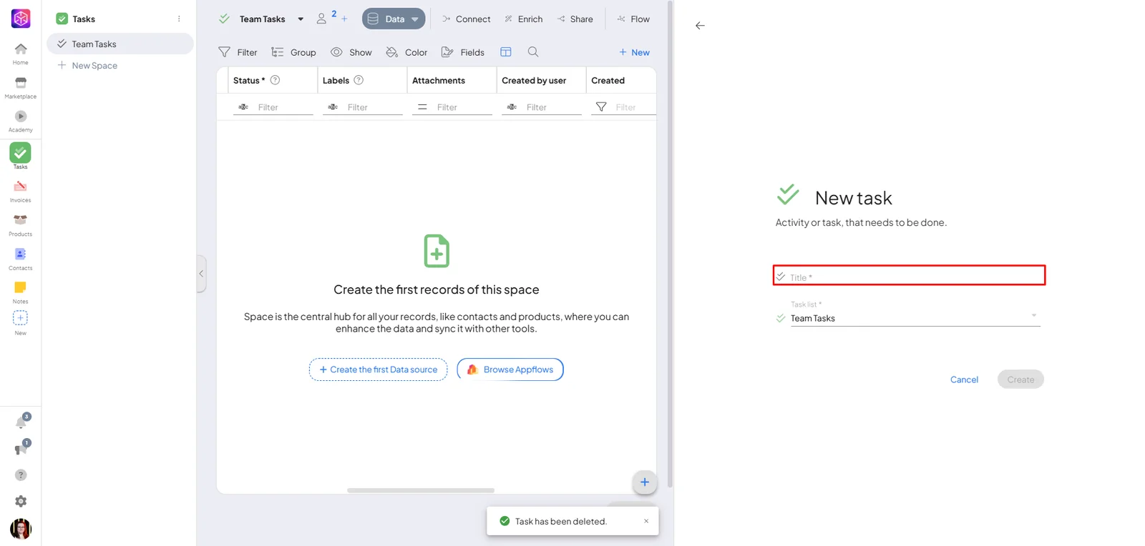
Task: Open the Team Tasks dropdown arrow
Action: point(301,19)
